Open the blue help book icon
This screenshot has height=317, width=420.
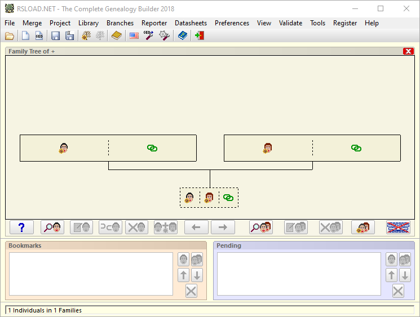pos(183,35)
